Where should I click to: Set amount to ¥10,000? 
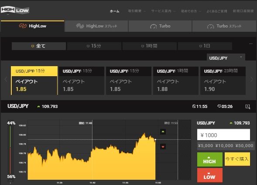click(224, 145)
